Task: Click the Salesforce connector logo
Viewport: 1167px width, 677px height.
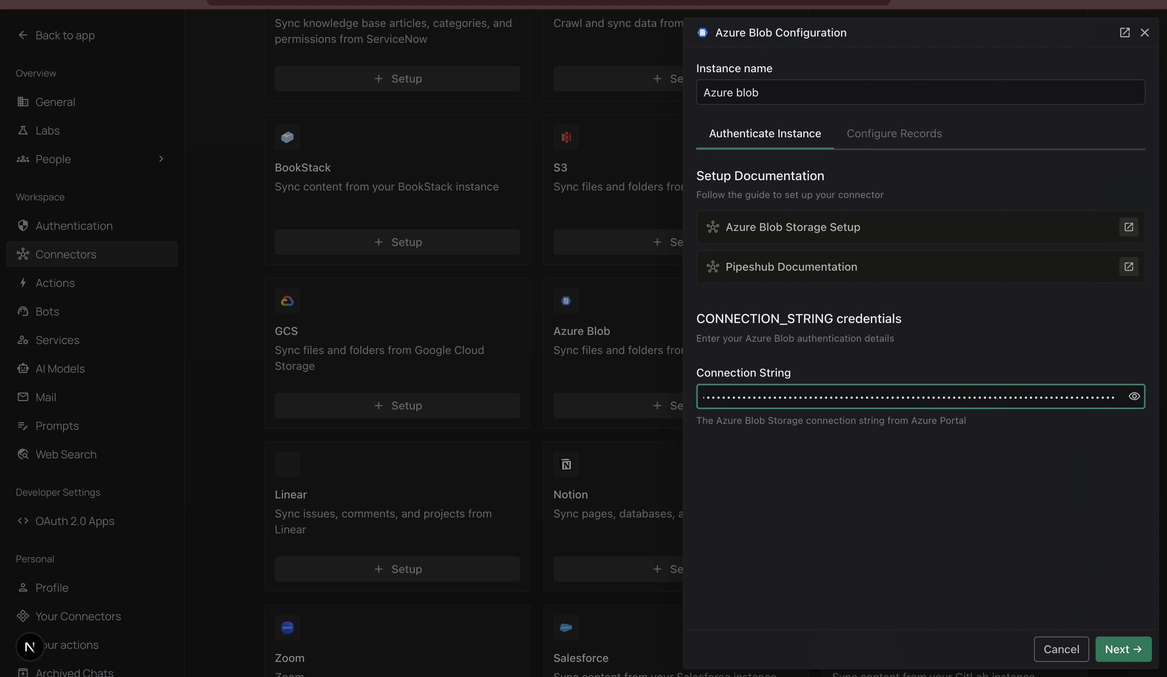Action: (x=565, y=627)
